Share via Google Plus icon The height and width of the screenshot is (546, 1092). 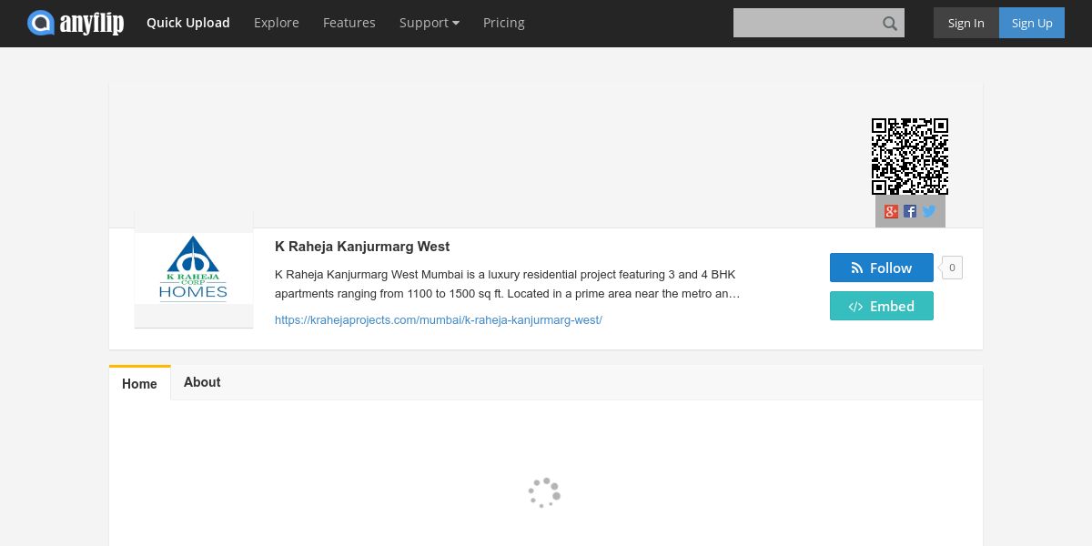coord(892,211)
